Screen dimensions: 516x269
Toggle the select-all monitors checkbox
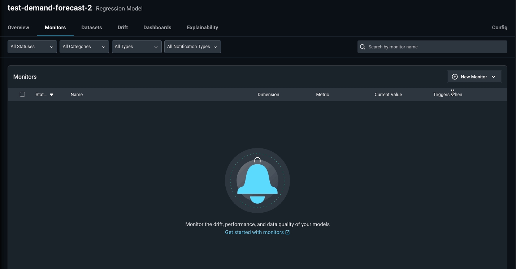22,94
